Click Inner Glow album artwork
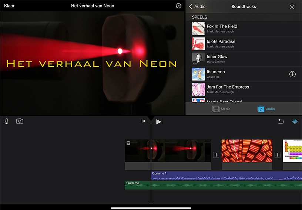Screen dimensions: 302x210 point(198,59)
